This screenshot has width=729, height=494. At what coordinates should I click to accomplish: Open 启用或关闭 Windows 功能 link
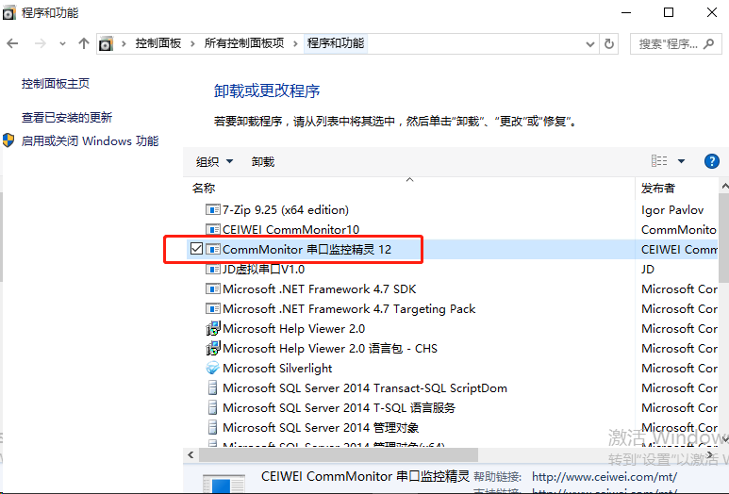click(91, 140)
